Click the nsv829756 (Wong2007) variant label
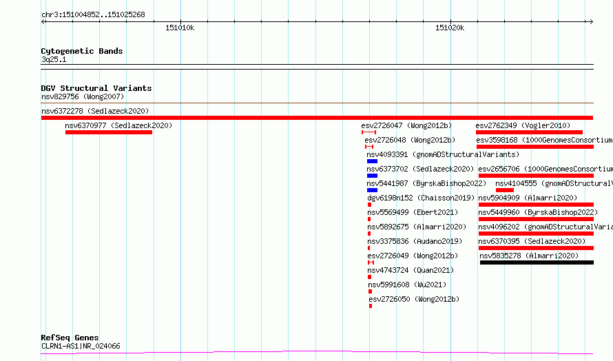 [x=83, y=96]
